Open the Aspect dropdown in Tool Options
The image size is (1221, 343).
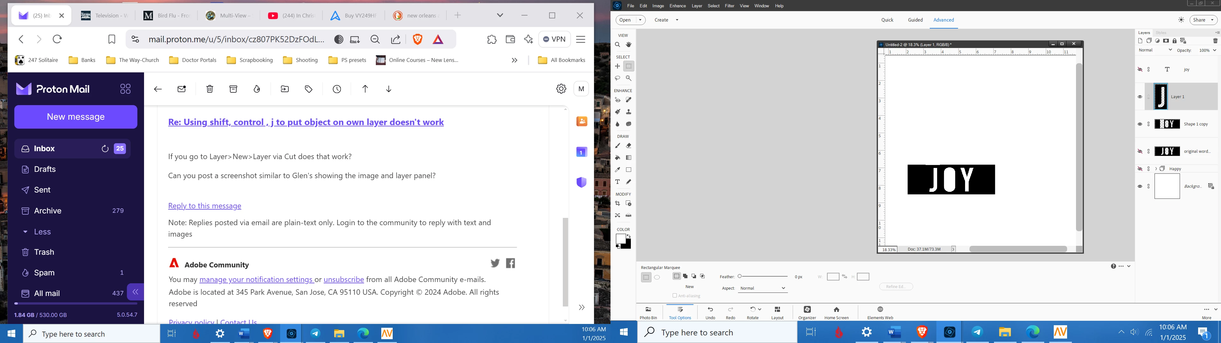click(x=763, y=288)
